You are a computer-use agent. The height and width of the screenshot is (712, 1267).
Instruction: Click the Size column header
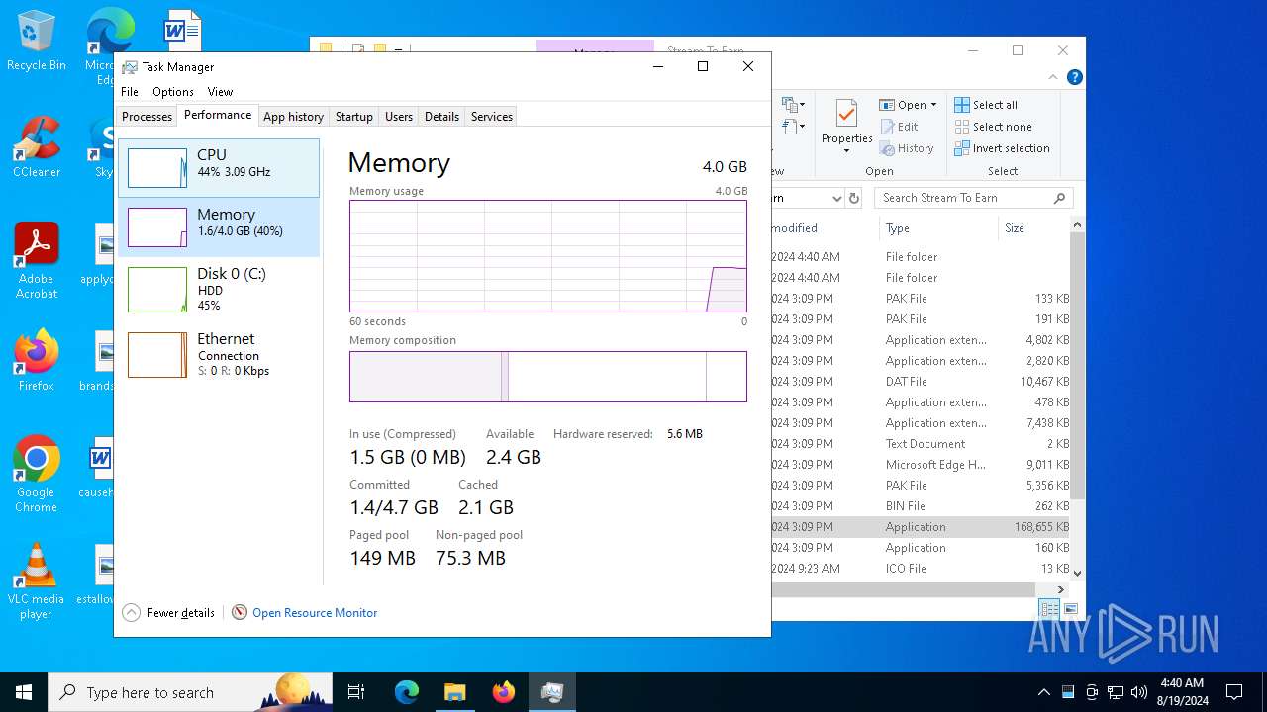(x=1032, y=228)
